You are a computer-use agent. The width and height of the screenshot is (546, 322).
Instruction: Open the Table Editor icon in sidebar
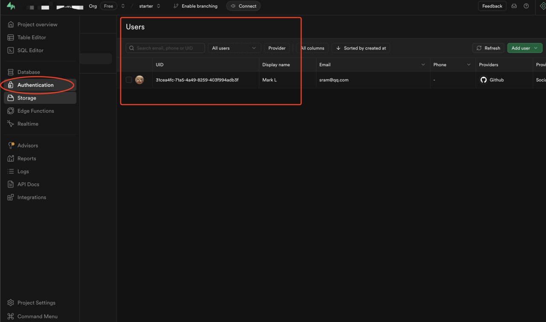11,38
